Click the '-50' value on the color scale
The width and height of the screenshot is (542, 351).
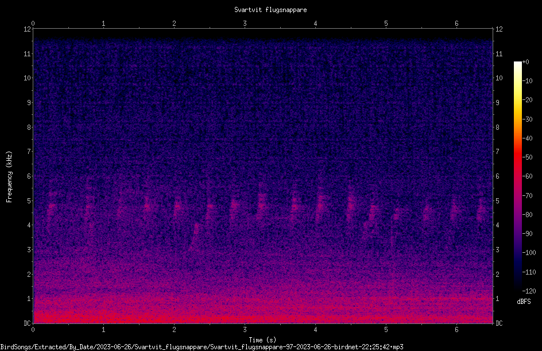(x=528, y=157)
